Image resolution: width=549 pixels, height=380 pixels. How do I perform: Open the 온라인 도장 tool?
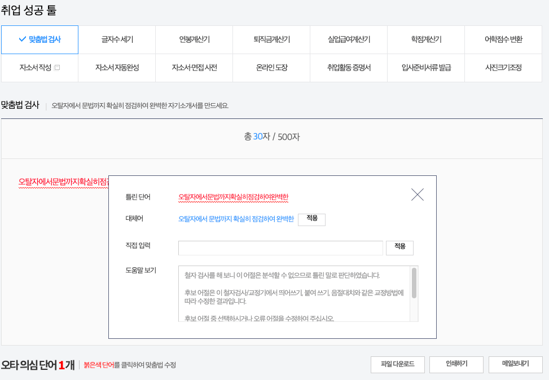(x=271, y=67)
